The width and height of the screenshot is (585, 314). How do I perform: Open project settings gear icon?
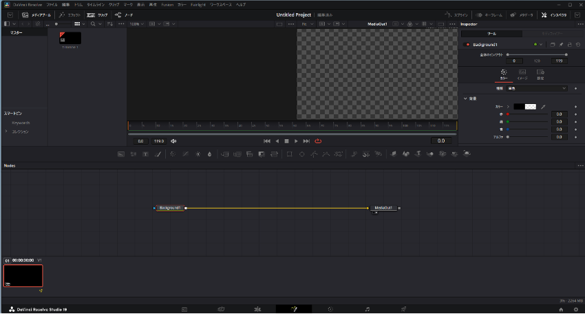click(575, 309)
